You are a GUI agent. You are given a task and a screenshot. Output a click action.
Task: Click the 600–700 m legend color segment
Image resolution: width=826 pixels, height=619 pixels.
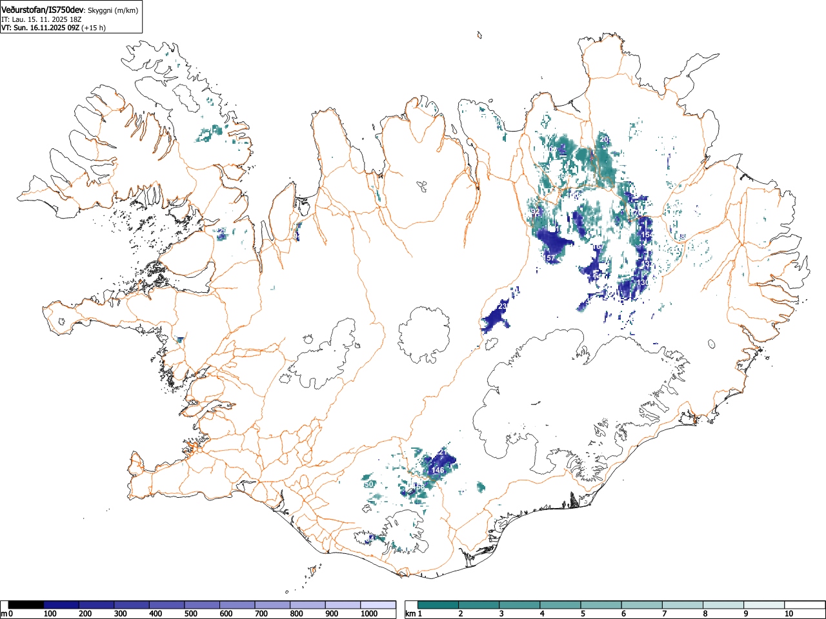click(237, 605)
